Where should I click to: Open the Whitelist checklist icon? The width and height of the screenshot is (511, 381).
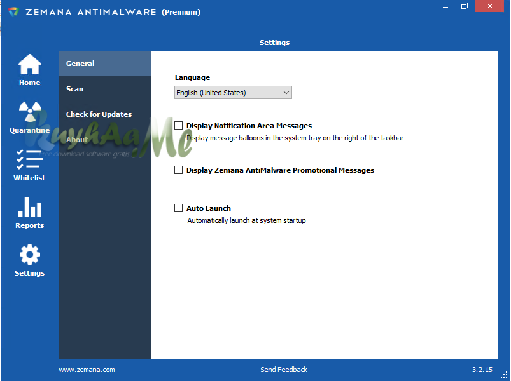click(x=29, y=159)
